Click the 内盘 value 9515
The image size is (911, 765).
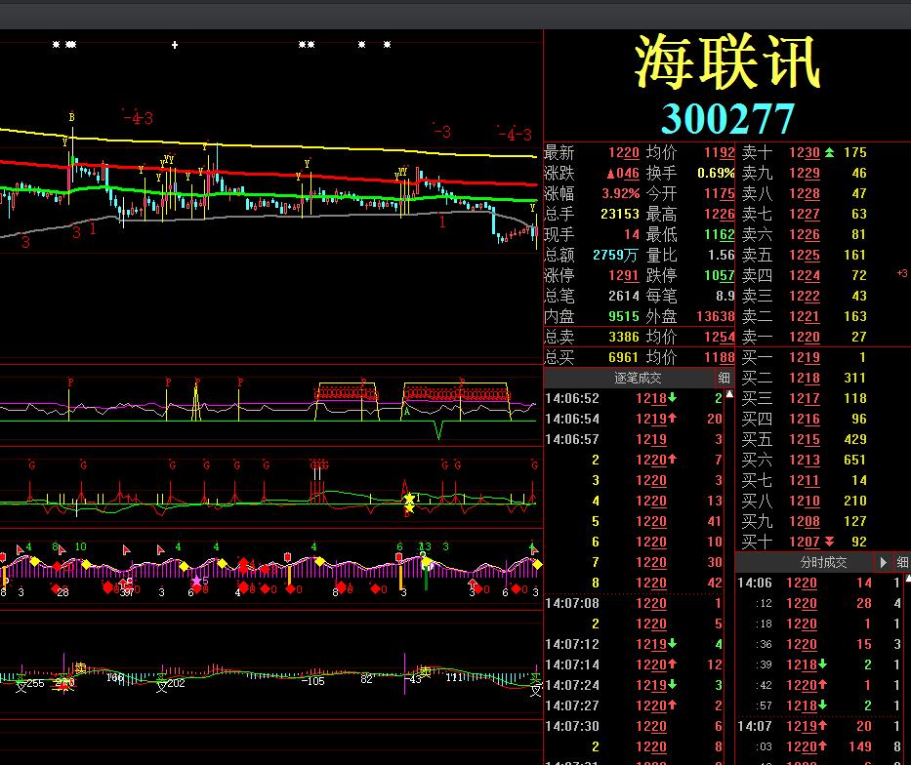(x=623, y=316)
